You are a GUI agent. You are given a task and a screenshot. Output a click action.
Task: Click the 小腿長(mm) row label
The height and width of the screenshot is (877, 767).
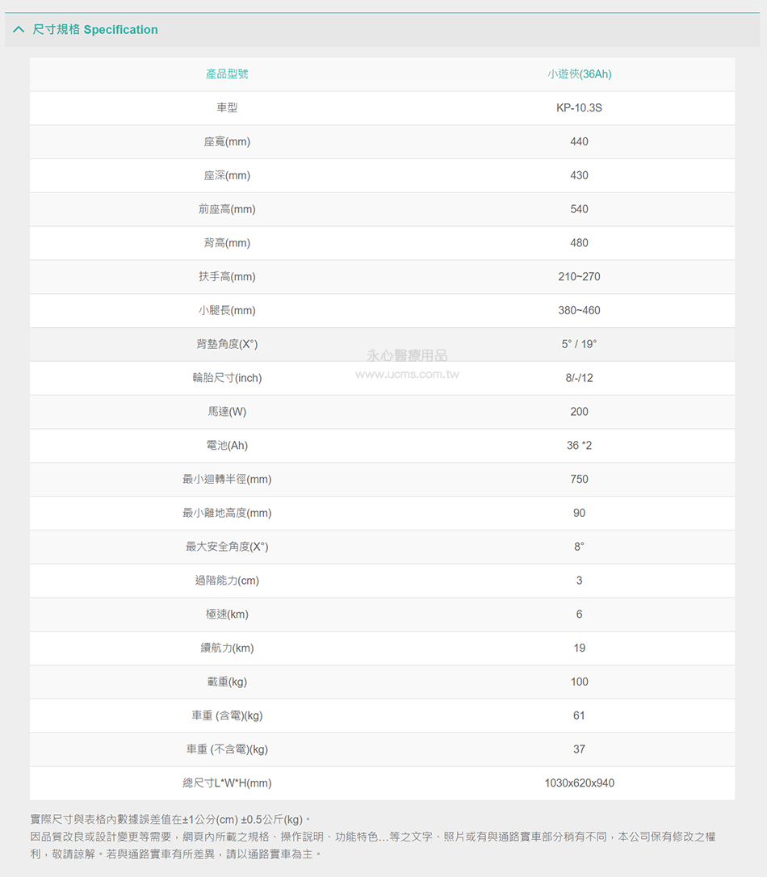pos(227,310)
